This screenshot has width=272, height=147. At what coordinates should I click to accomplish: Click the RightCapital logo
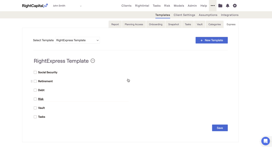(35, 6)
